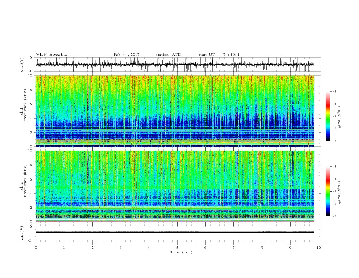Click the "Time (min)" axis label
Screen dimensions: 359x278
pyautogui.click(x=181, y=252)
